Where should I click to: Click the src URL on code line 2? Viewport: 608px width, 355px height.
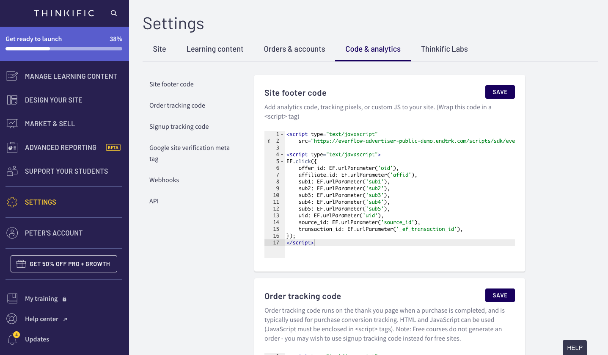[413, 141]
